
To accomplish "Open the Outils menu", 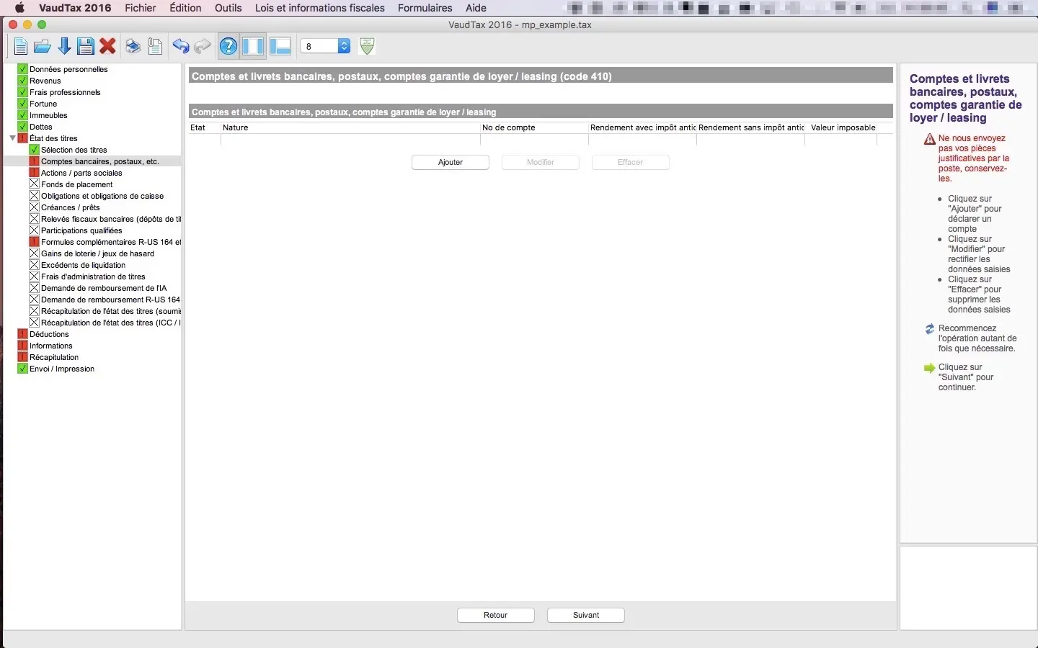I will [228, 8].
